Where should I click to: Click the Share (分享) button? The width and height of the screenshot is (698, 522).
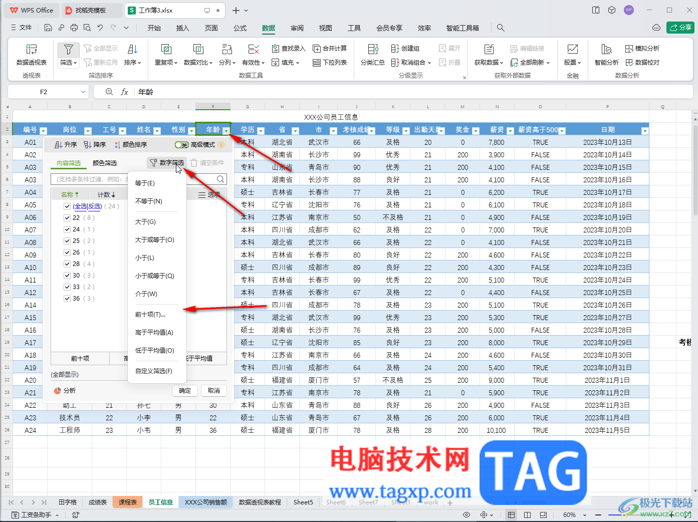click(x=680, y=28)
